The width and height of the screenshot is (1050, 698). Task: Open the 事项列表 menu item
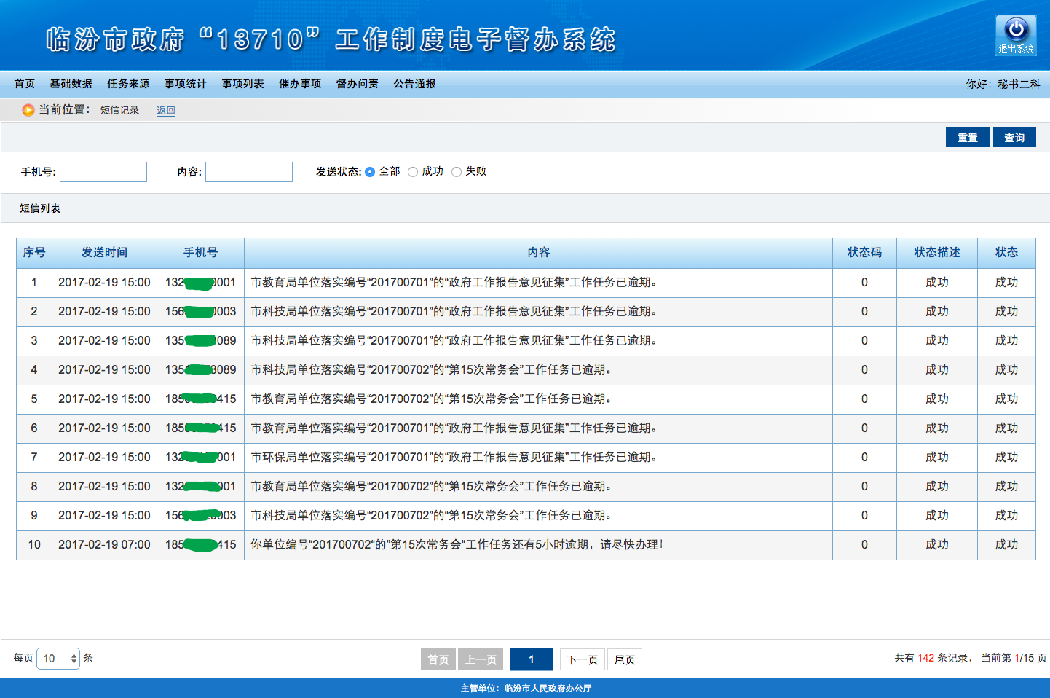point(243,84)
